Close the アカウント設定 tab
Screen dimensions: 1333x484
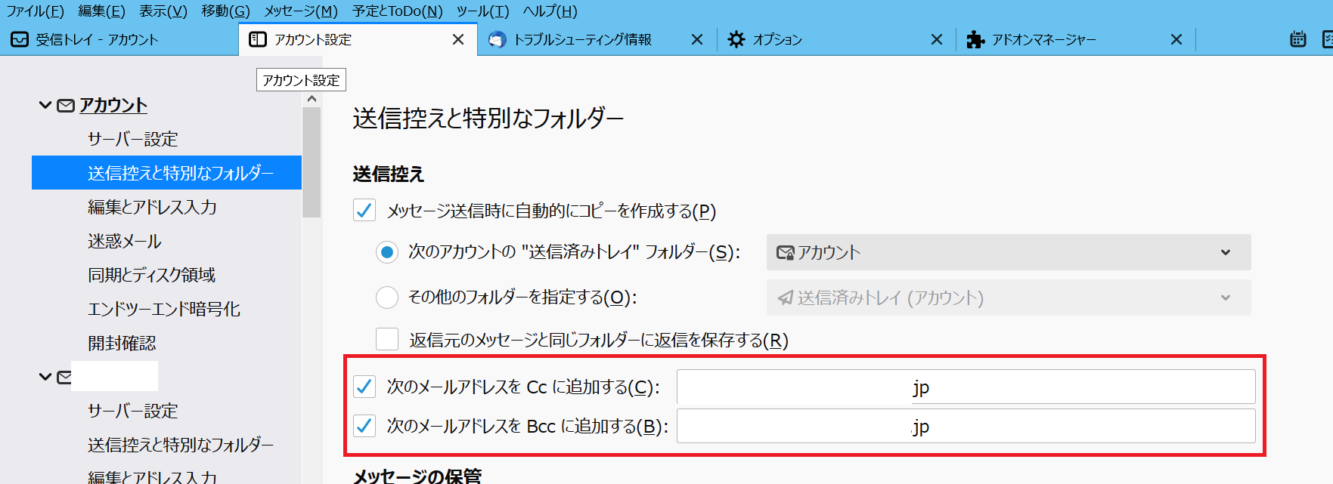pos(458,39)
